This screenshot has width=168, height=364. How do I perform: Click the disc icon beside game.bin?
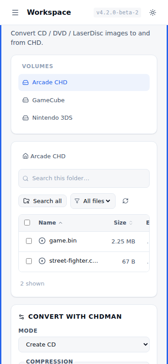tap(42, 241)
